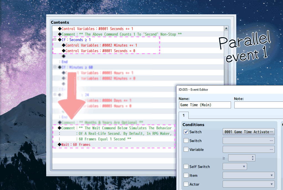Click the spinner down arrow on the variable value
283x190 pixels.
tap(253, 159)
